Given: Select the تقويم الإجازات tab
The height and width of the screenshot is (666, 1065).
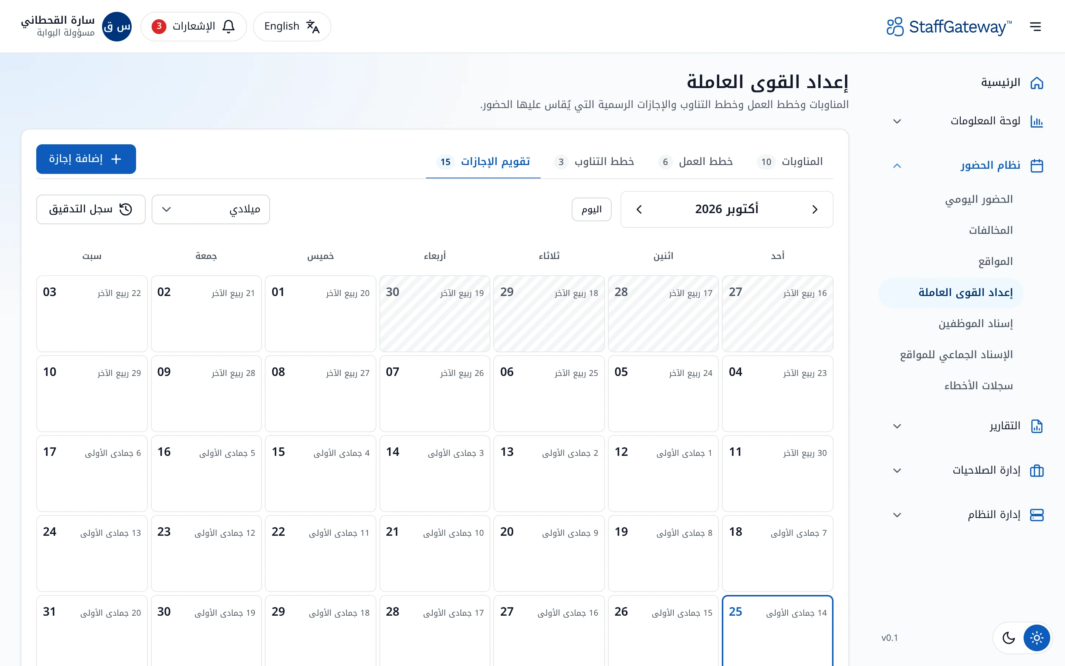Looking at the screenshot, I should [483, 162].
